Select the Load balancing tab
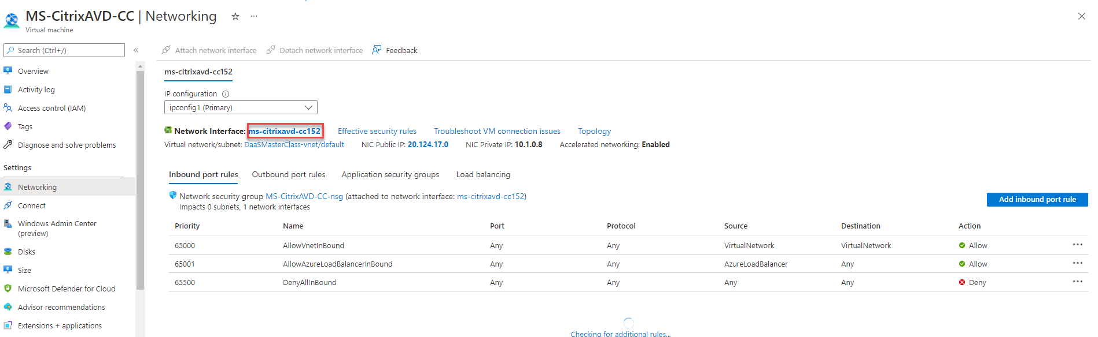 [x=483, y=174]
